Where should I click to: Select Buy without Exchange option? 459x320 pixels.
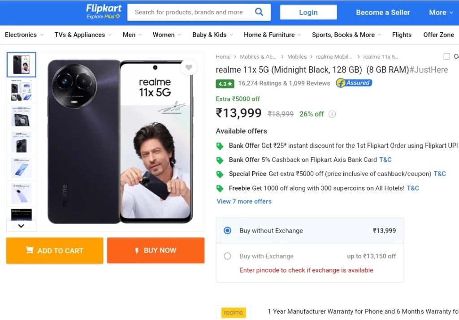310,230
